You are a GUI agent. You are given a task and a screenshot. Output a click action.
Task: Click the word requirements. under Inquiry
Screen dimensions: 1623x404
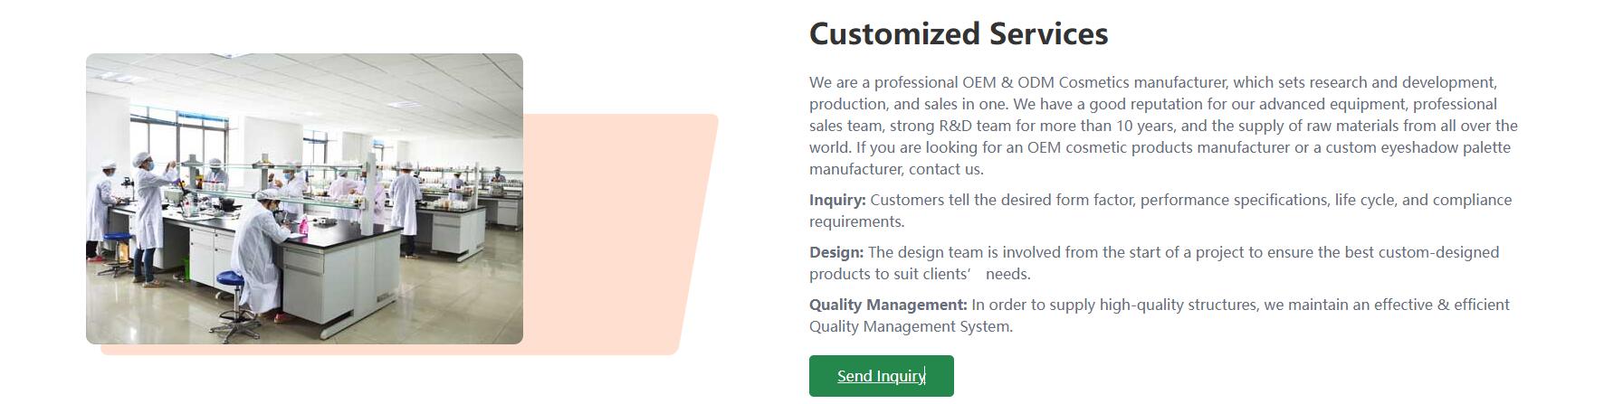click(856, 221)
